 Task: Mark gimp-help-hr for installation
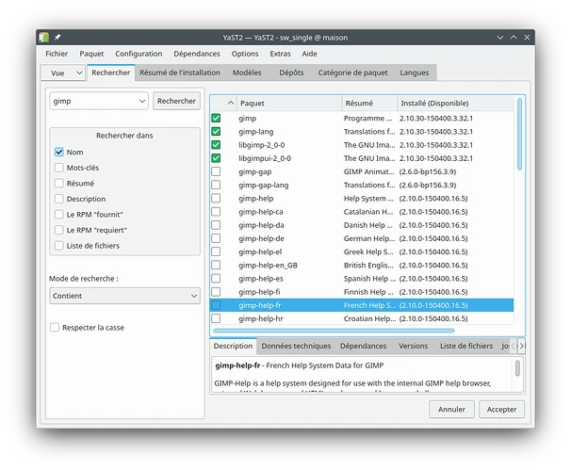(216, 318)
